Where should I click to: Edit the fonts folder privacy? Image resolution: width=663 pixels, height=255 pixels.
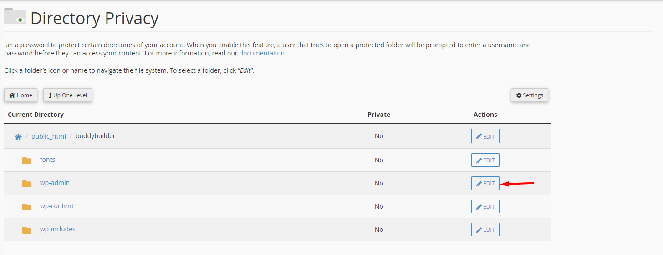tap(485, 160)
